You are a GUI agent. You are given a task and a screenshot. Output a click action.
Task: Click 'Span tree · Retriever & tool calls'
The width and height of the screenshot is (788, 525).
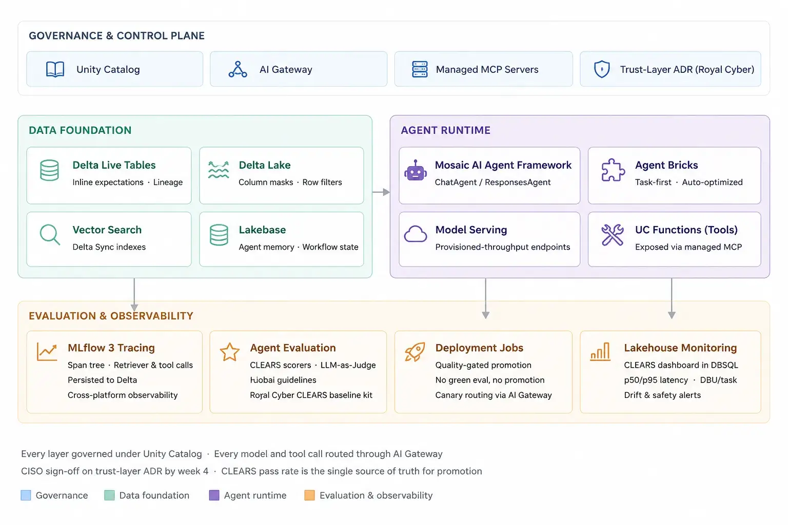point(130,365)
